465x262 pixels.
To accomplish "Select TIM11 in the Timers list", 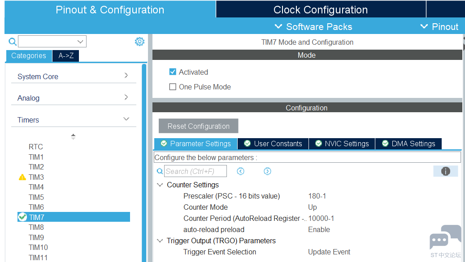I will (x=38, y=258).
